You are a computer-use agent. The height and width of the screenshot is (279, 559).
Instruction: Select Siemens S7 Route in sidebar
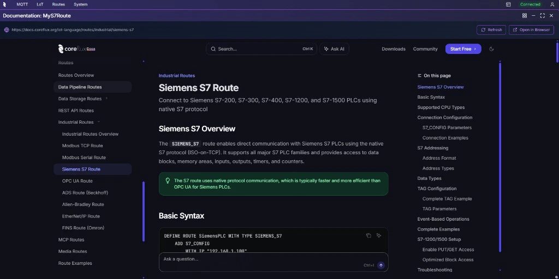click(x=93, y=169)
